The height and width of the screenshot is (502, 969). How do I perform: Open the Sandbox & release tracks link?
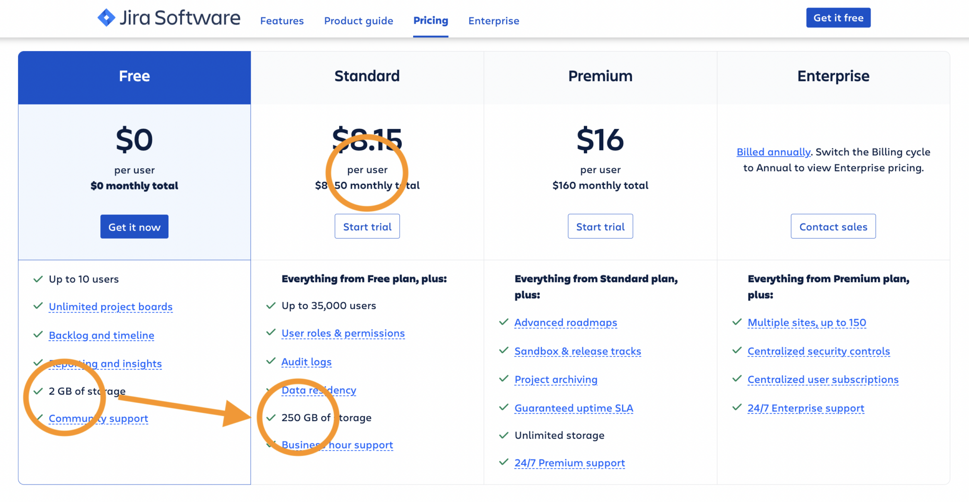[578, 351]
